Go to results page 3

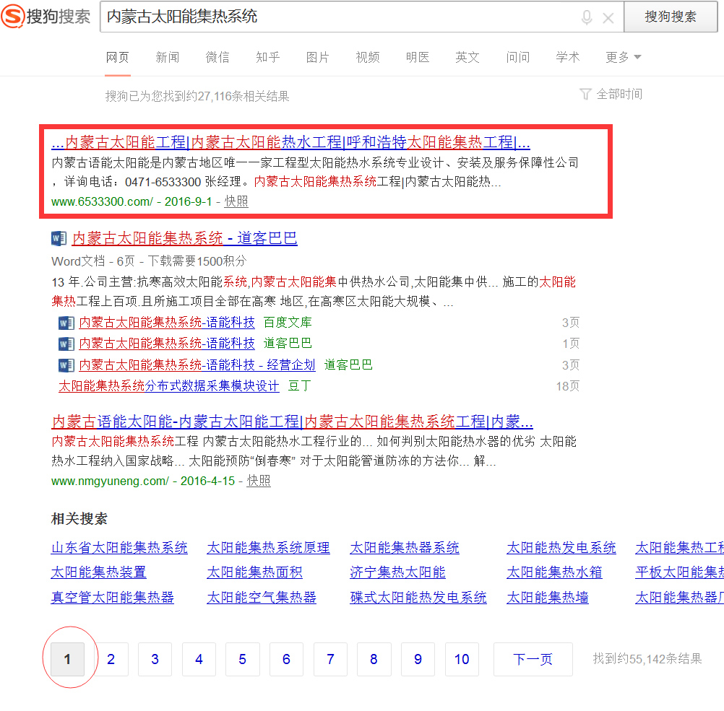click(155, 659)
